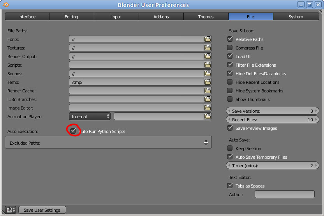Toggle Auto Run Python Scripts checkbox
The height and width of the screenshot is (216, 324).
pos(73,131)
